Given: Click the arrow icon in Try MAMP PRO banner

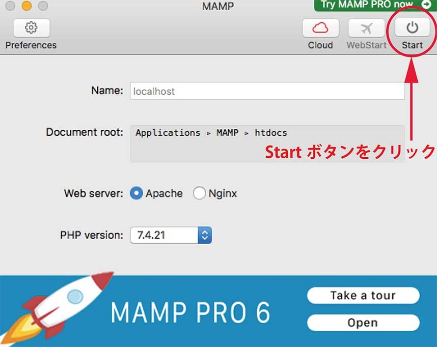Looking at the screenshot, I should coord(426,5).
